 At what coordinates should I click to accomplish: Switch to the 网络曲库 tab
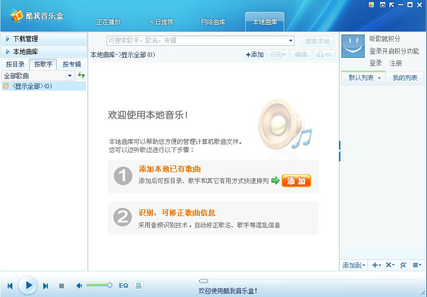(x=213, y=22)
